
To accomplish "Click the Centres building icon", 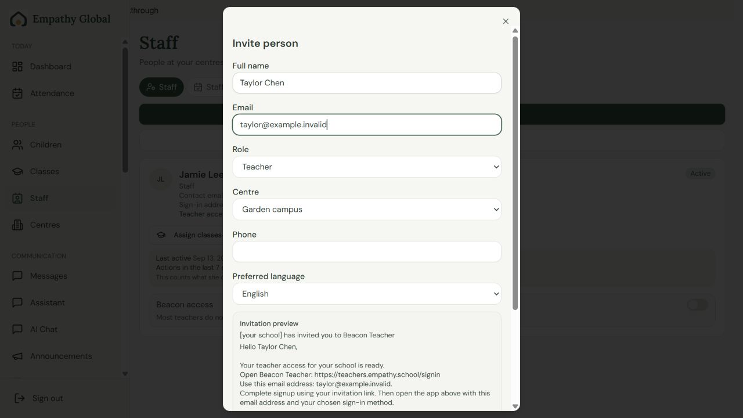I will (x=17, y=225).
